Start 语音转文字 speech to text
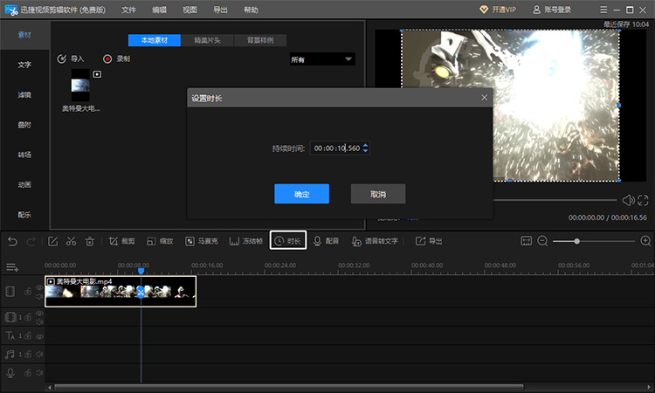655x393 pixels. click(x=375, y=241)
